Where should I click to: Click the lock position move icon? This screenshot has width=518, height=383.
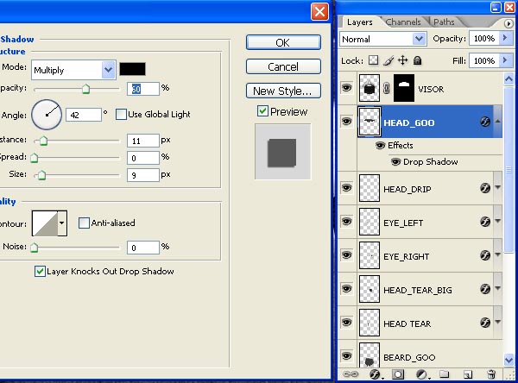402,60
